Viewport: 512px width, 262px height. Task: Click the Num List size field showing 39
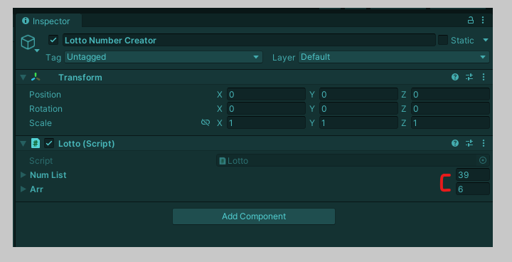point(473,174)
